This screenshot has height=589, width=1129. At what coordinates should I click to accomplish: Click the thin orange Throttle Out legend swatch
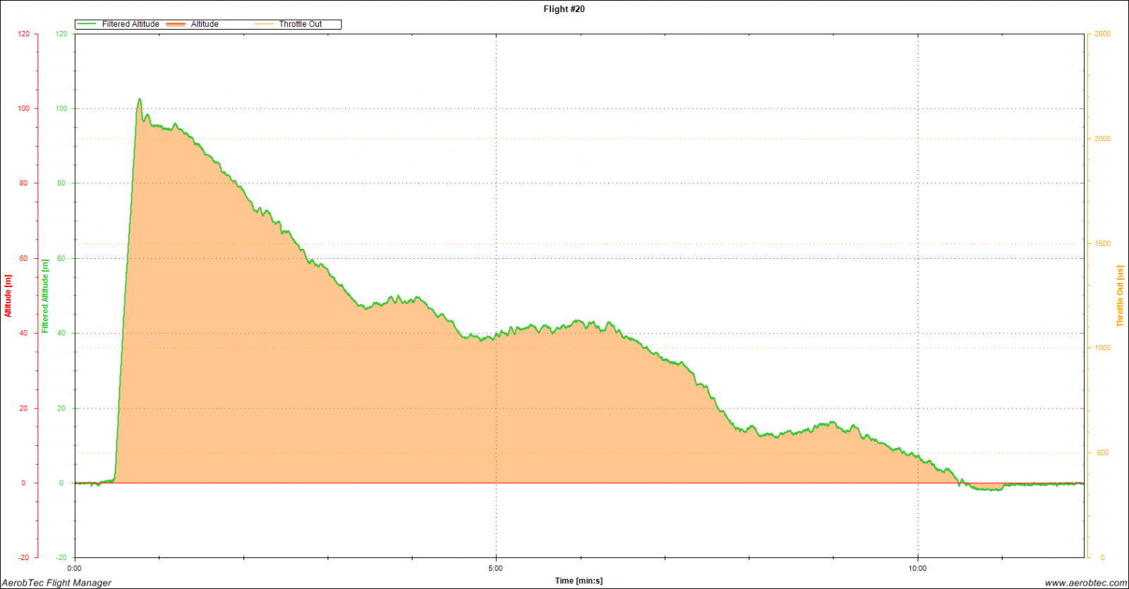pos(264,25)
